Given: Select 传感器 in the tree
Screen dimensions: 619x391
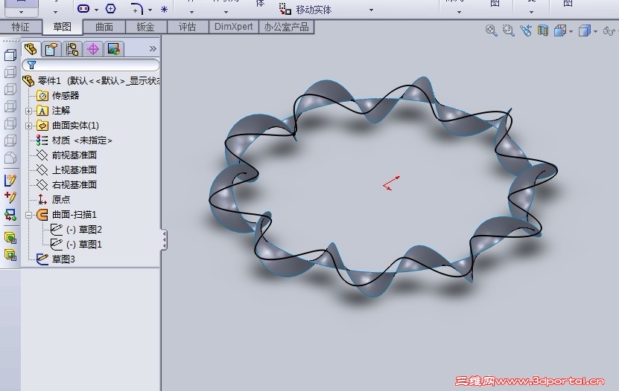Looking at the screenshot, I should (65, 96).
